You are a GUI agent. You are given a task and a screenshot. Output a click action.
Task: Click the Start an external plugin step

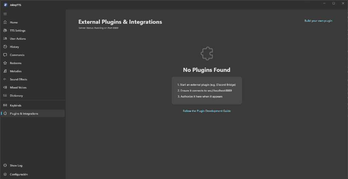[206, 85]
